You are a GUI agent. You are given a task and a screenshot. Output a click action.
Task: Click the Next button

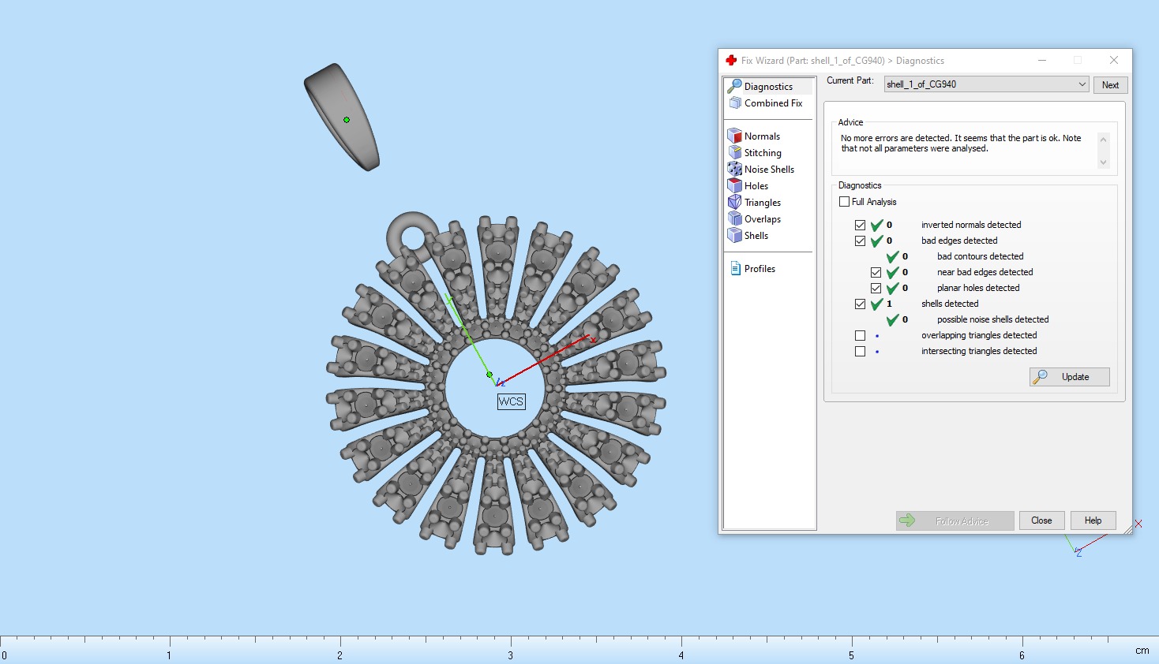(1110, 85)
